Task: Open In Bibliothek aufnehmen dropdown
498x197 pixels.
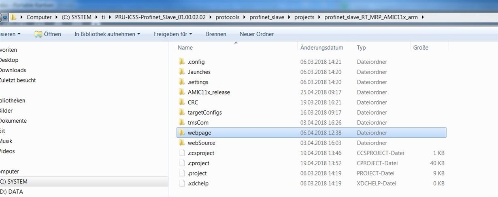Action: 107,34
